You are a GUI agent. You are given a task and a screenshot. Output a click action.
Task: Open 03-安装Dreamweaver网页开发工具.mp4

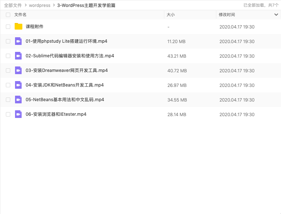coord(67,70)
